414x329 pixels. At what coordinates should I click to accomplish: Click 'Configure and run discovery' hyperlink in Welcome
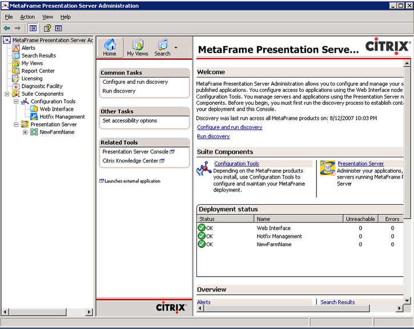(230, 127)
